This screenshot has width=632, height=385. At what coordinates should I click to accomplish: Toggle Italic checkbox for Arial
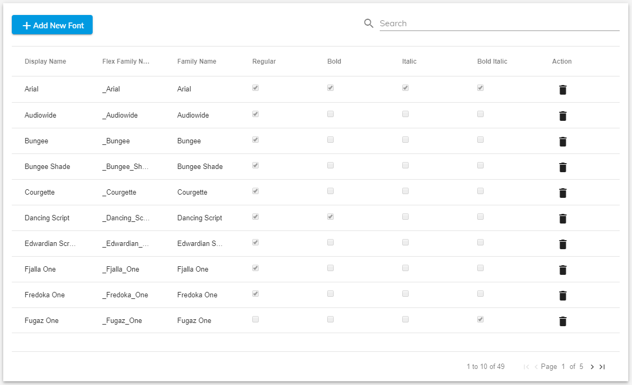(405, 88)
